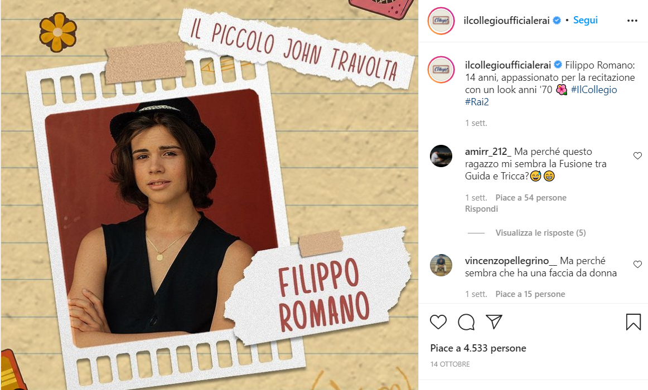Open 14 OTTOBRE post date link
Viewport: 648px width, 390px height.
pos(450,364)
